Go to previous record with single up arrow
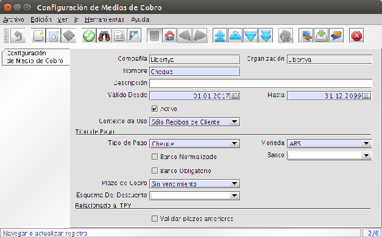The image size is (382, 238). (235, 36)
